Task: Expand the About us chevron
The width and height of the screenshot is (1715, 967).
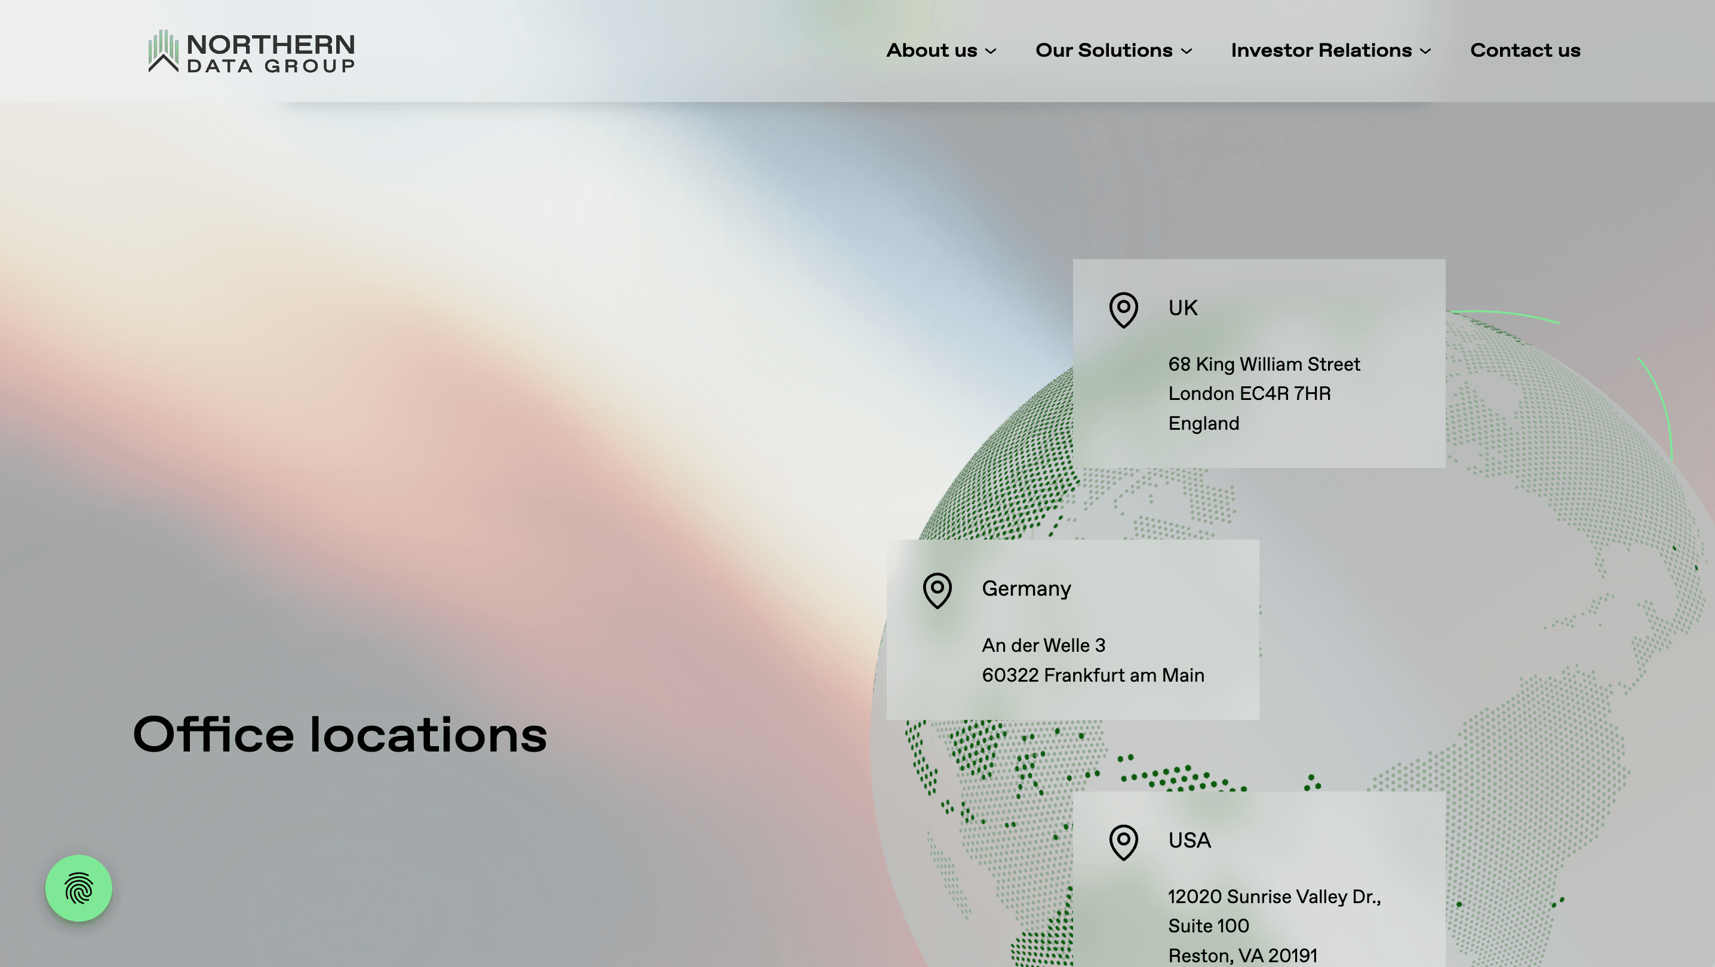Action: (991, 51)
